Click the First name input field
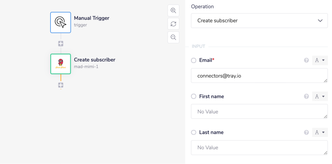The image size is (332, 164). [259, 112]
